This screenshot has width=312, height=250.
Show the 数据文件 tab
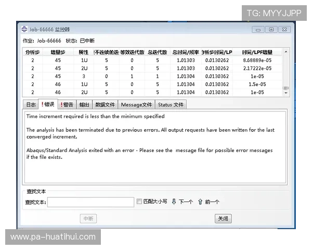point(105,105)
